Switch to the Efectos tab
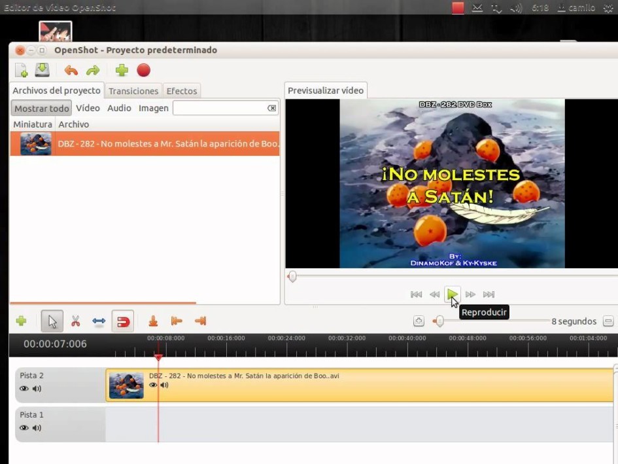The width and height of the screenshot is (618, 464). 181,91
